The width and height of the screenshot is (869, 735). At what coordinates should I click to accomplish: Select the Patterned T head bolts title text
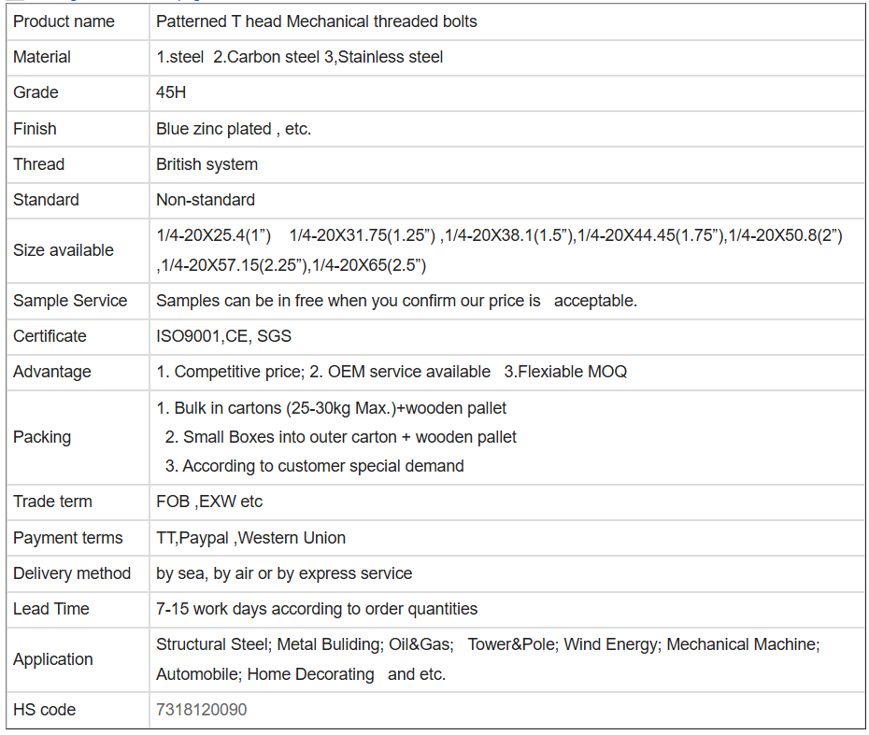[317, 21]
